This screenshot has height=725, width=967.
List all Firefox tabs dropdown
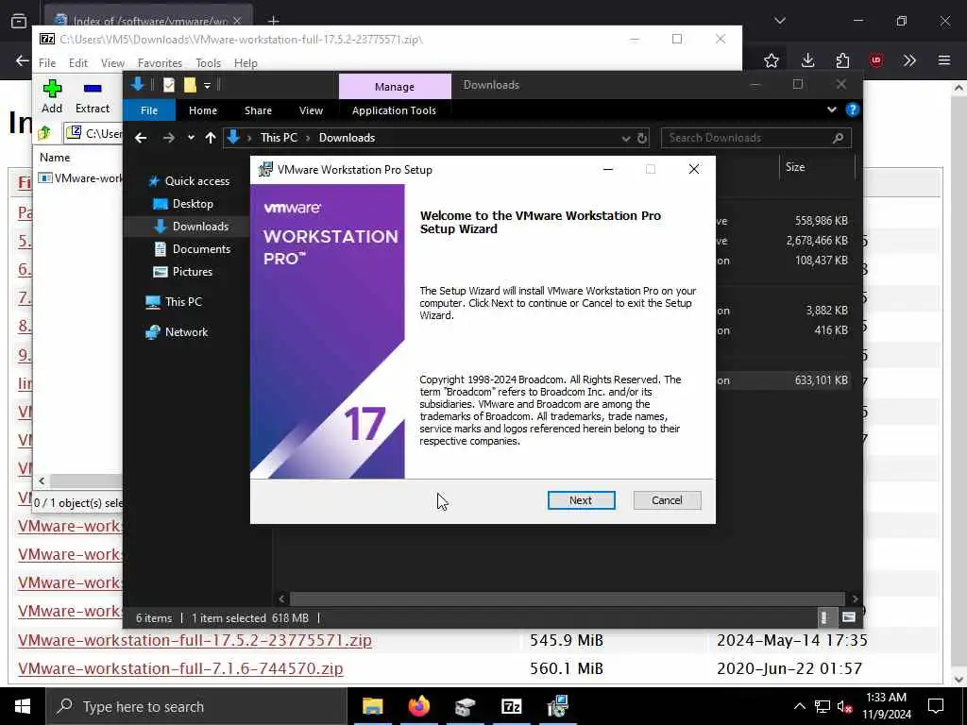779,21
